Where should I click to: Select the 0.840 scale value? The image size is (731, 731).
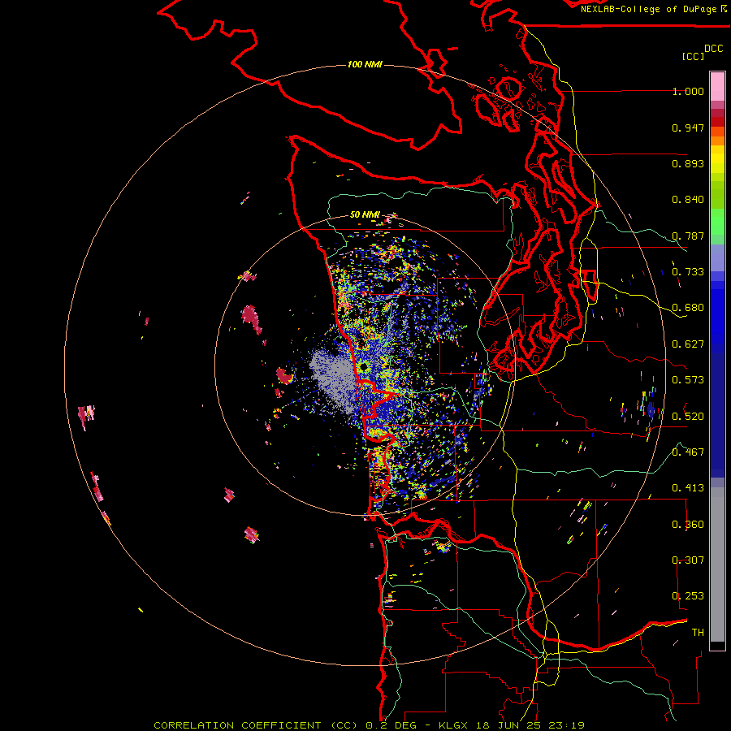[688, 200]
